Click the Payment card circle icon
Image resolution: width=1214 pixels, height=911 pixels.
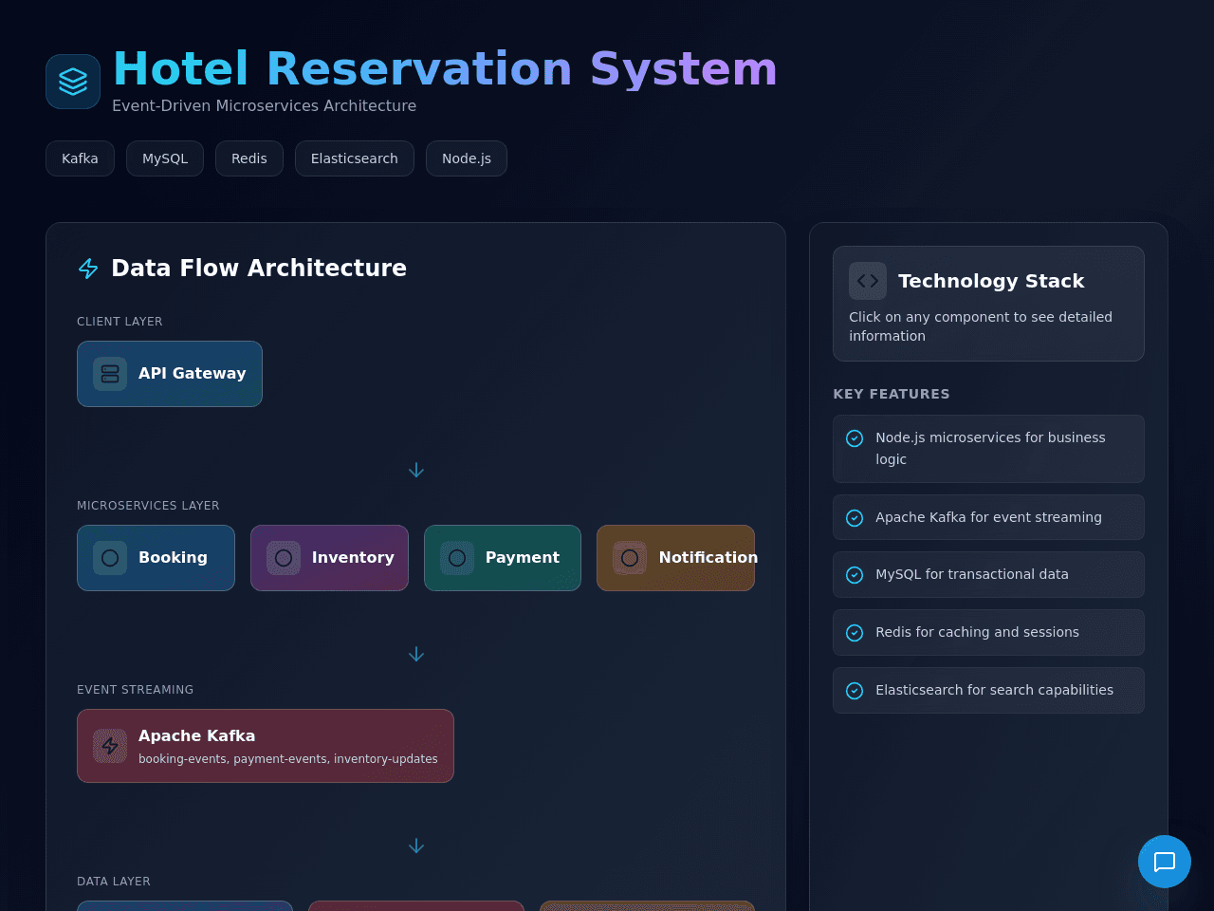pyautogui.click(x=457, y=558)
